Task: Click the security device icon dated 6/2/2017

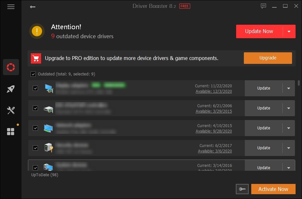Action: click(x=49, y=148)
